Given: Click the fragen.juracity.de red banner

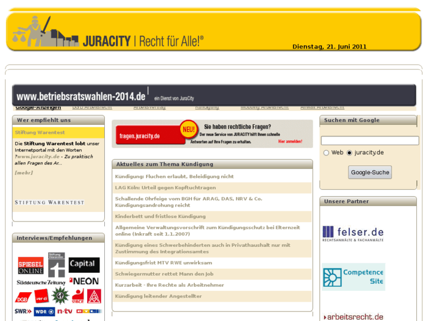Looking at the screenshot, I should click(150, 135).
